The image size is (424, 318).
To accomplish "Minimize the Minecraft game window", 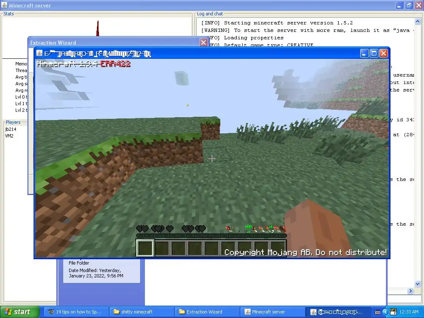I will (x=364, y=53).
